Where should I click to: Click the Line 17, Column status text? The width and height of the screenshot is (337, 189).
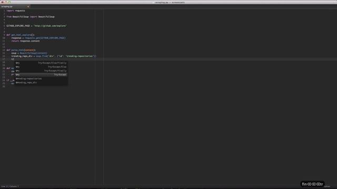[x=10, y=186]
